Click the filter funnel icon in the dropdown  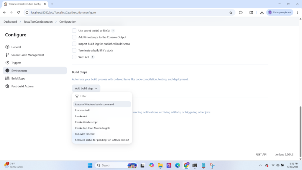77,96
